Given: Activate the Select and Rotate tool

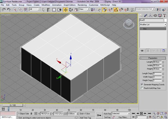Looking at the screenshot, I should 71,10.
